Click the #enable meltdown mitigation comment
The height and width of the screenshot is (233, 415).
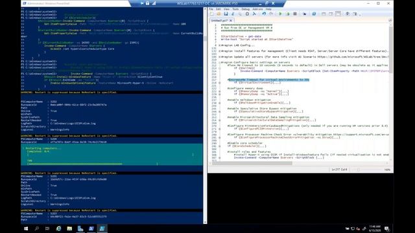pyautogui.click(x=249, y=100)
